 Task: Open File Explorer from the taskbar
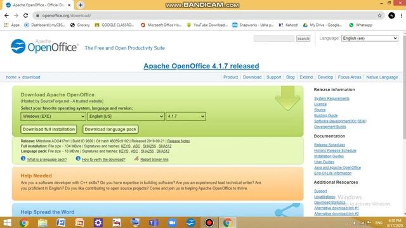pos(43,222)
